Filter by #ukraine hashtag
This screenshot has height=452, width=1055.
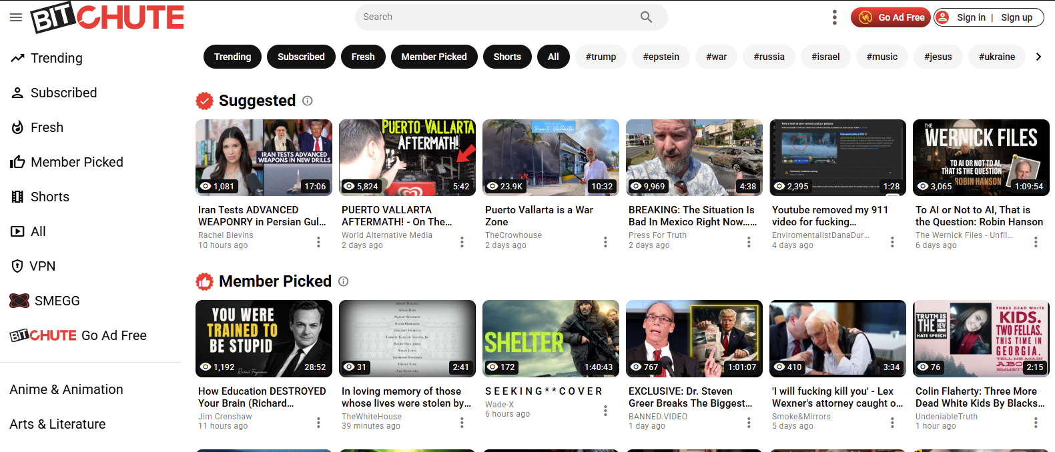click(997, 57)
